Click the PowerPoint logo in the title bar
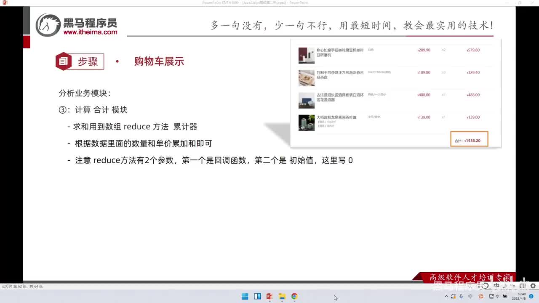Image resolution: width=539 pixels, height=303 pixels. 5,3
